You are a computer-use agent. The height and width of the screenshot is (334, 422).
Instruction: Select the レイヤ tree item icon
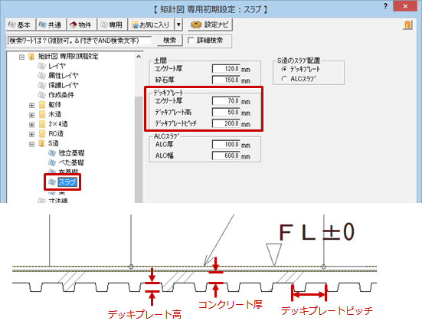coord(41,66)
